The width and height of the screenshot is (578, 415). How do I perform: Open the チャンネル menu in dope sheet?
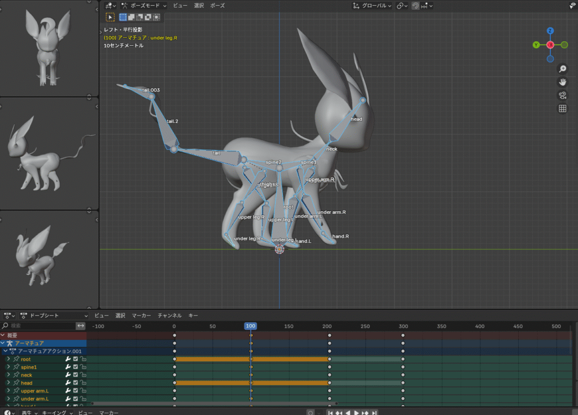coord(169,316)
